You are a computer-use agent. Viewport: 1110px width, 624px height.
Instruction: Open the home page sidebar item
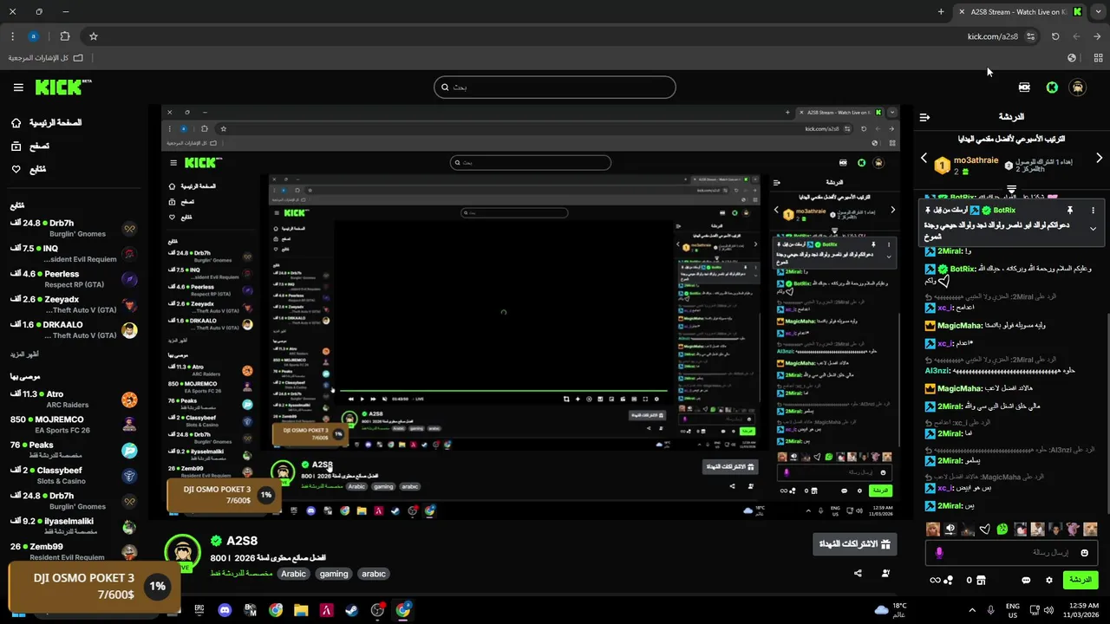[x=47, y=123]
